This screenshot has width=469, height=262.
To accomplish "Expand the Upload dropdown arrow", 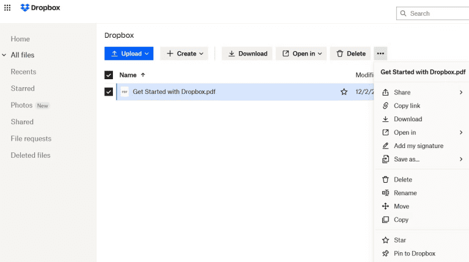I will click(147, 54).
